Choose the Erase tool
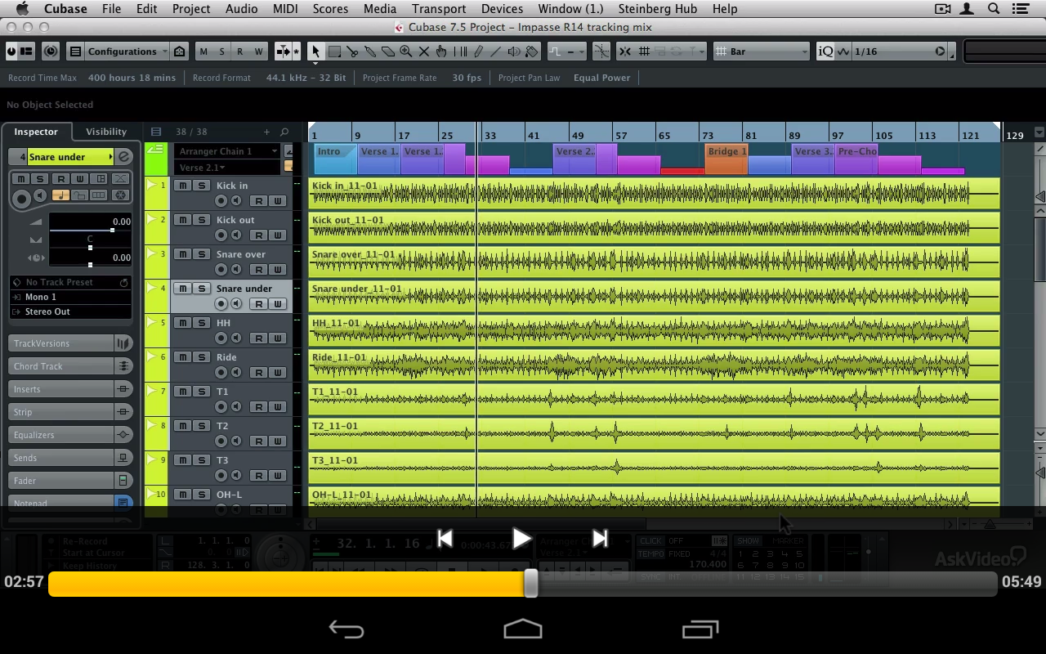This screenshot has height=654, width=1046. (x=388, y=52)
